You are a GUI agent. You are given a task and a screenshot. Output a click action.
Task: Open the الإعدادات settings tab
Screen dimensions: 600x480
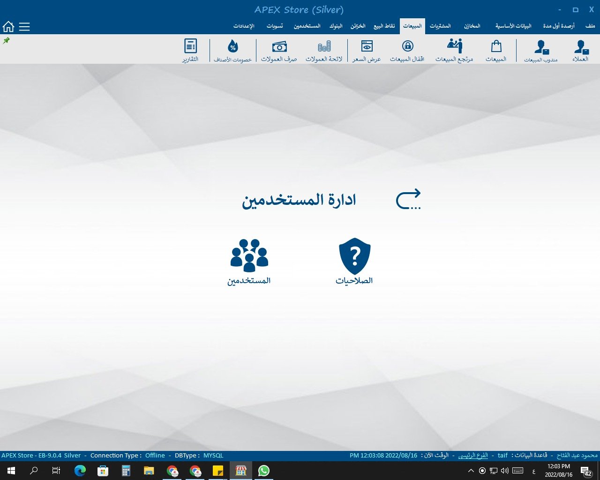tap(244, 26)
